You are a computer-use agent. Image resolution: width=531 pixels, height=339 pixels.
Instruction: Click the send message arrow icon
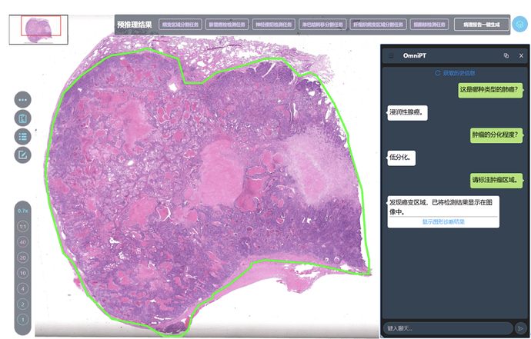pos(520,328)
